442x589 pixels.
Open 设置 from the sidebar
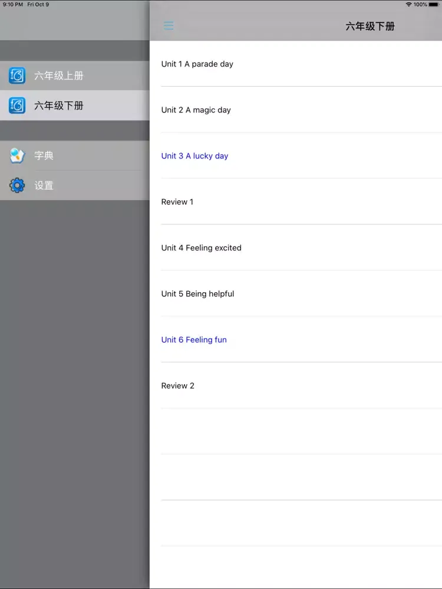pyautogui.click(x=75, y=185)
